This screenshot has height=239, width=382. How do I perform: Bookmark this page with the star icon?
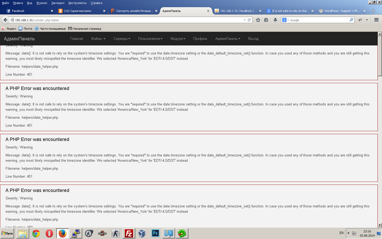pos(258,20)
